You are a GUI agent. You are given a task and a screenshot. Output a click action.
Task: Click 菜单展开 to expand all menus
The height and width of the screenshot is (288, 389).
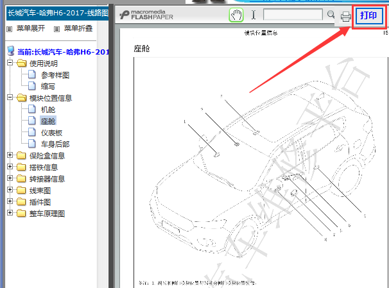31,28
